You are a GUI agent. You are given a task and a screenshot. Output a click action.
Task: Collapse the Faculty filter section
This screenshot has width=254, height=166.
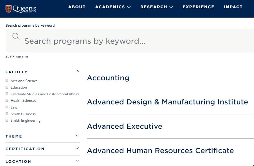pyautogui.click(x=77, y=71)
